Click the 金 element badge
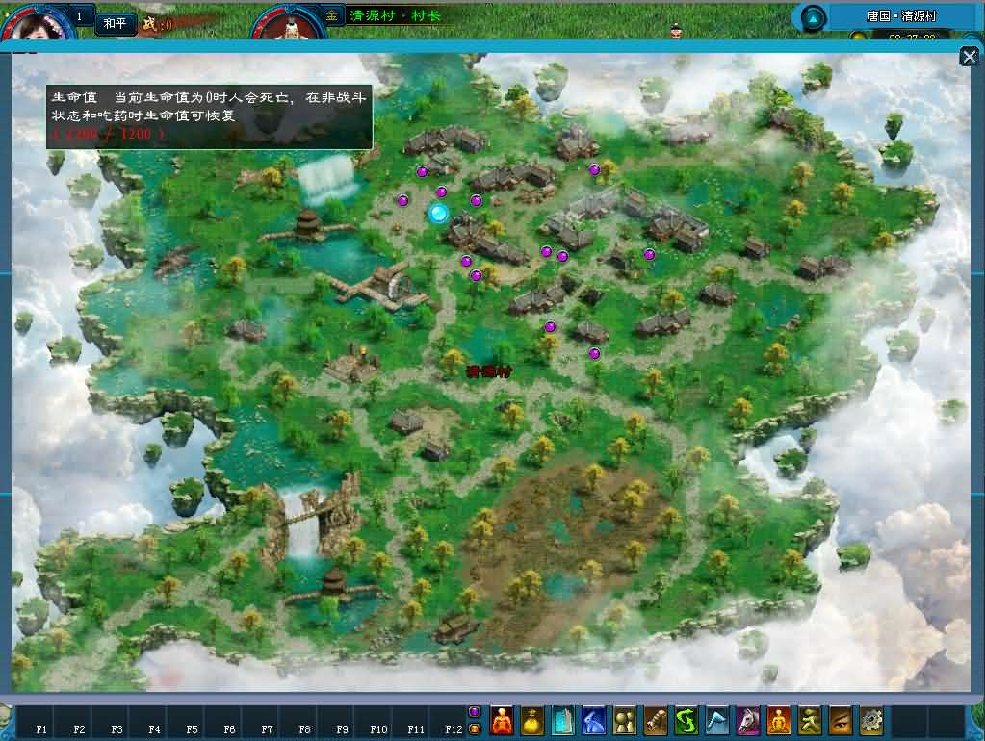The height and width of the screenshot is (741, 985). pos(331,15)
